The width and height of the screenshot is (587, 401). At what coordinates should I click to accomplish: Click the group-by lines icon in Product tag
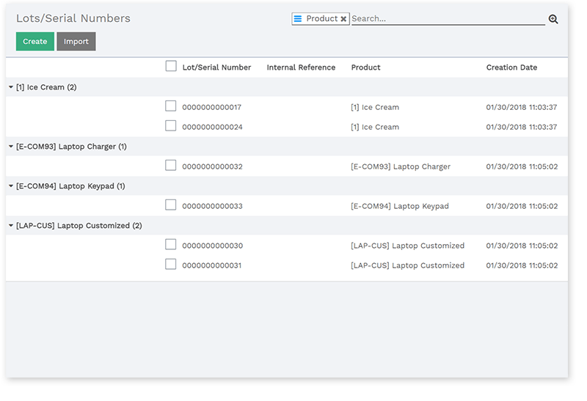coord(298,19)
